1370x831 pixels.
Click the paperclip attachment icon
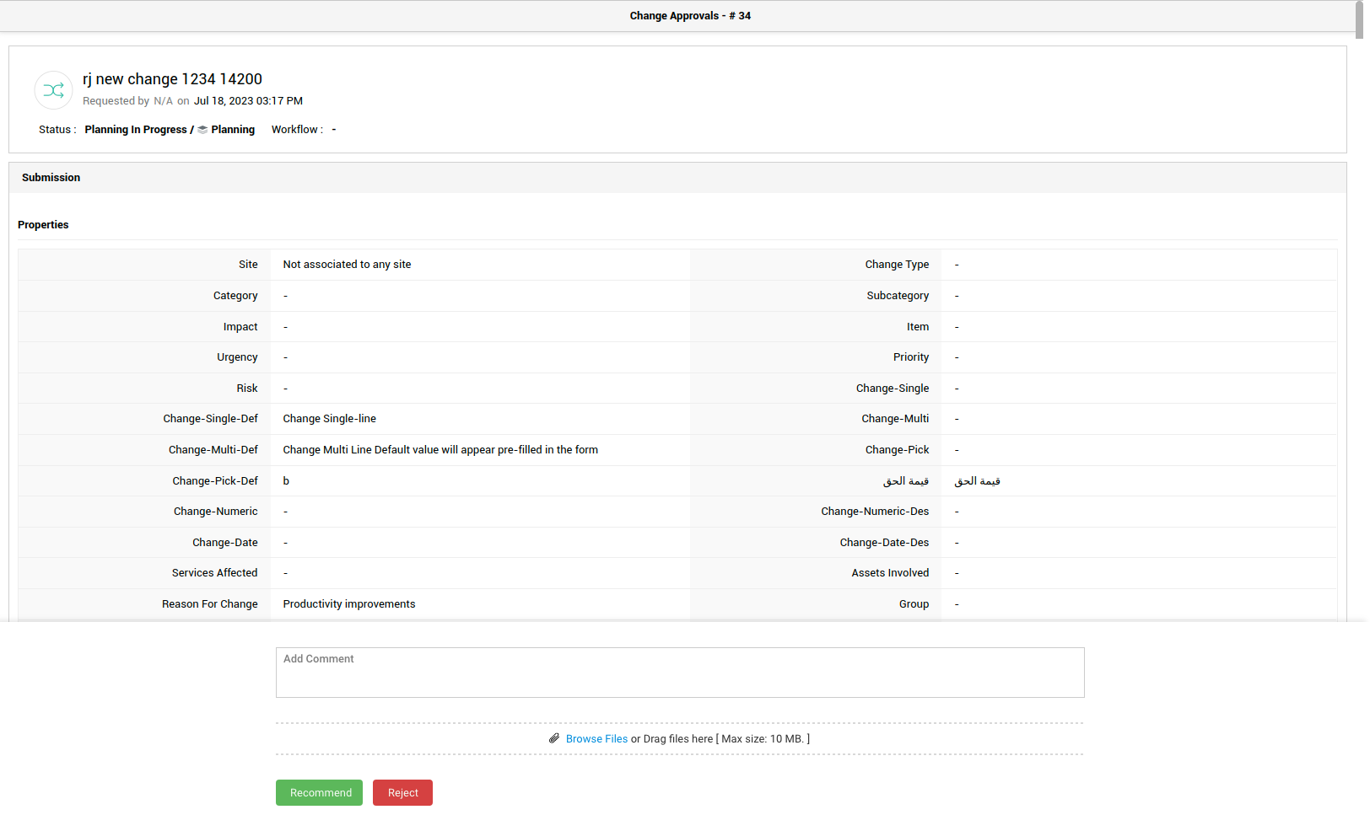(554, 738)
